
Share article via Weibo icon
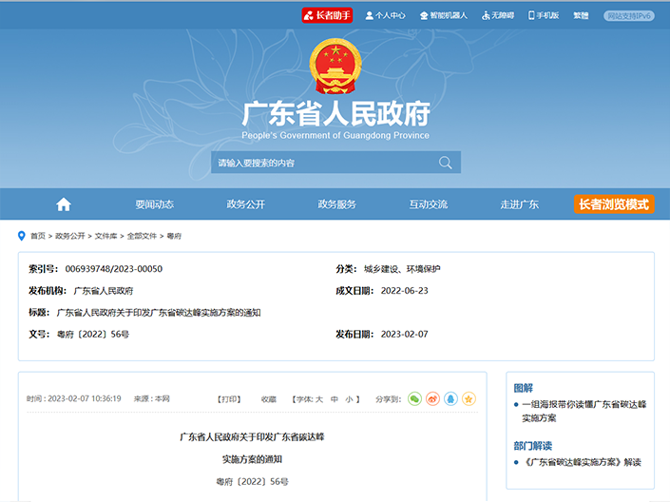(432, 398)
